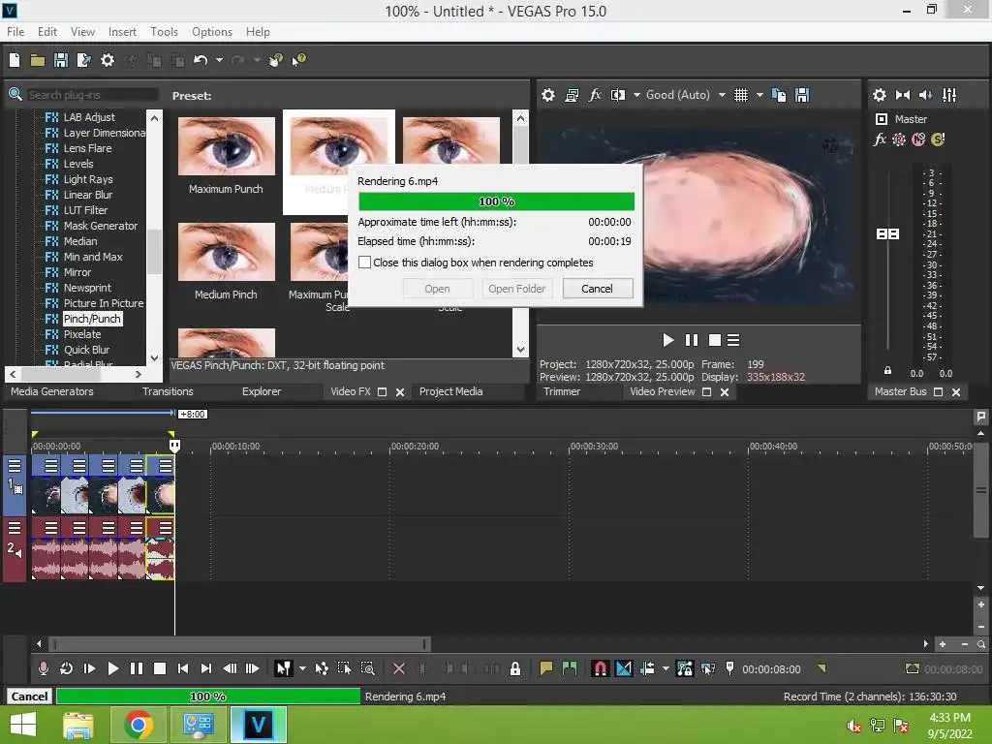The width and height of the screenshot is (992, 744).
Task: Toggle Enable Snapping magnet icon
Action: coord(601,668)
